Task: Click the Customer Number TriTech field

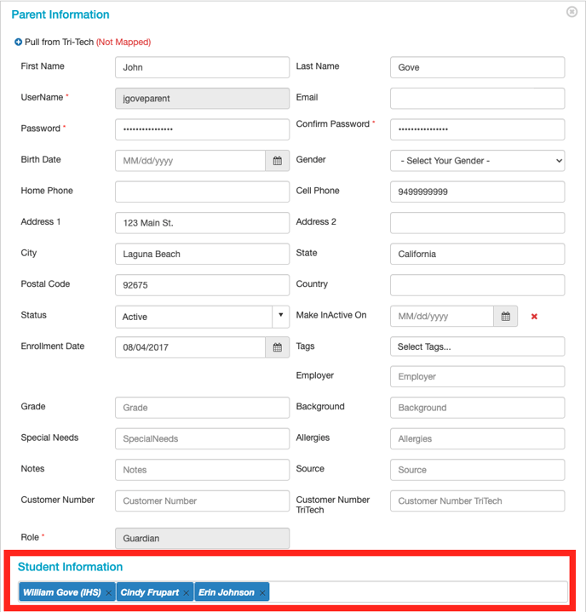Action: (477, 501)
